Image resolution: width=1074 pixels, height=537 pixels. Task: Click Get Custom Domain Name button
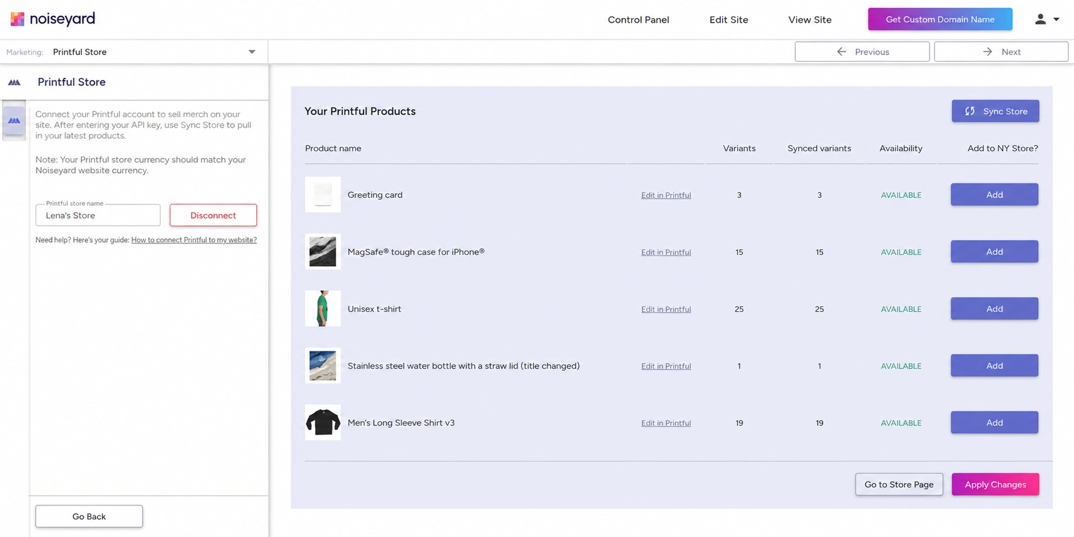pyautogui.click(x=940, y=19)
